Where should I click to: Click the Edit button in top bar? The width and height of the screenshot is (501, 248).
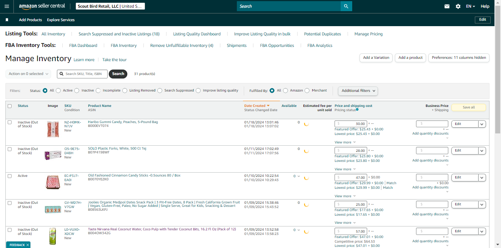pos(483,20)
